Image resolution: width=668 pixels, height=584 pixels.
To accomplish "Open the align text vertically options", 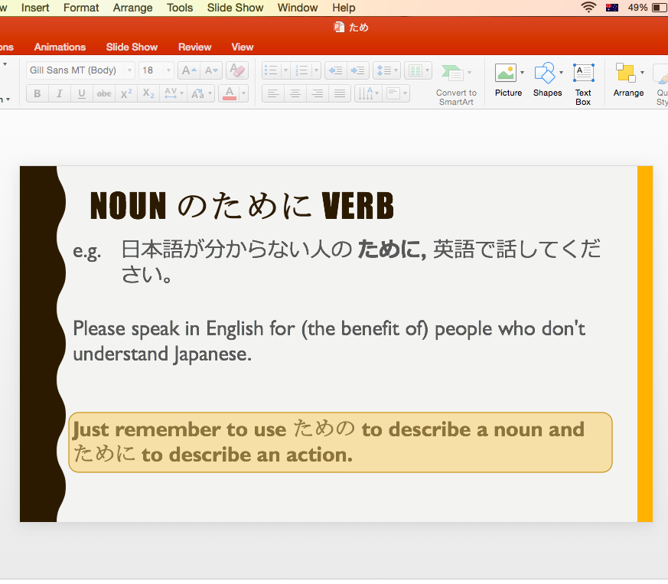I will (x=396, y=93).
